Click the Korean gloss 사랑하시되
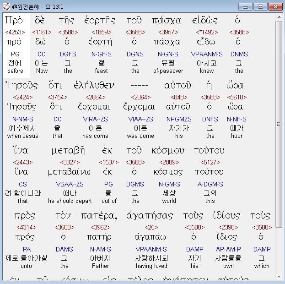Image resolution: width=285 pixels, height=284 pixels. coord(151,258)
